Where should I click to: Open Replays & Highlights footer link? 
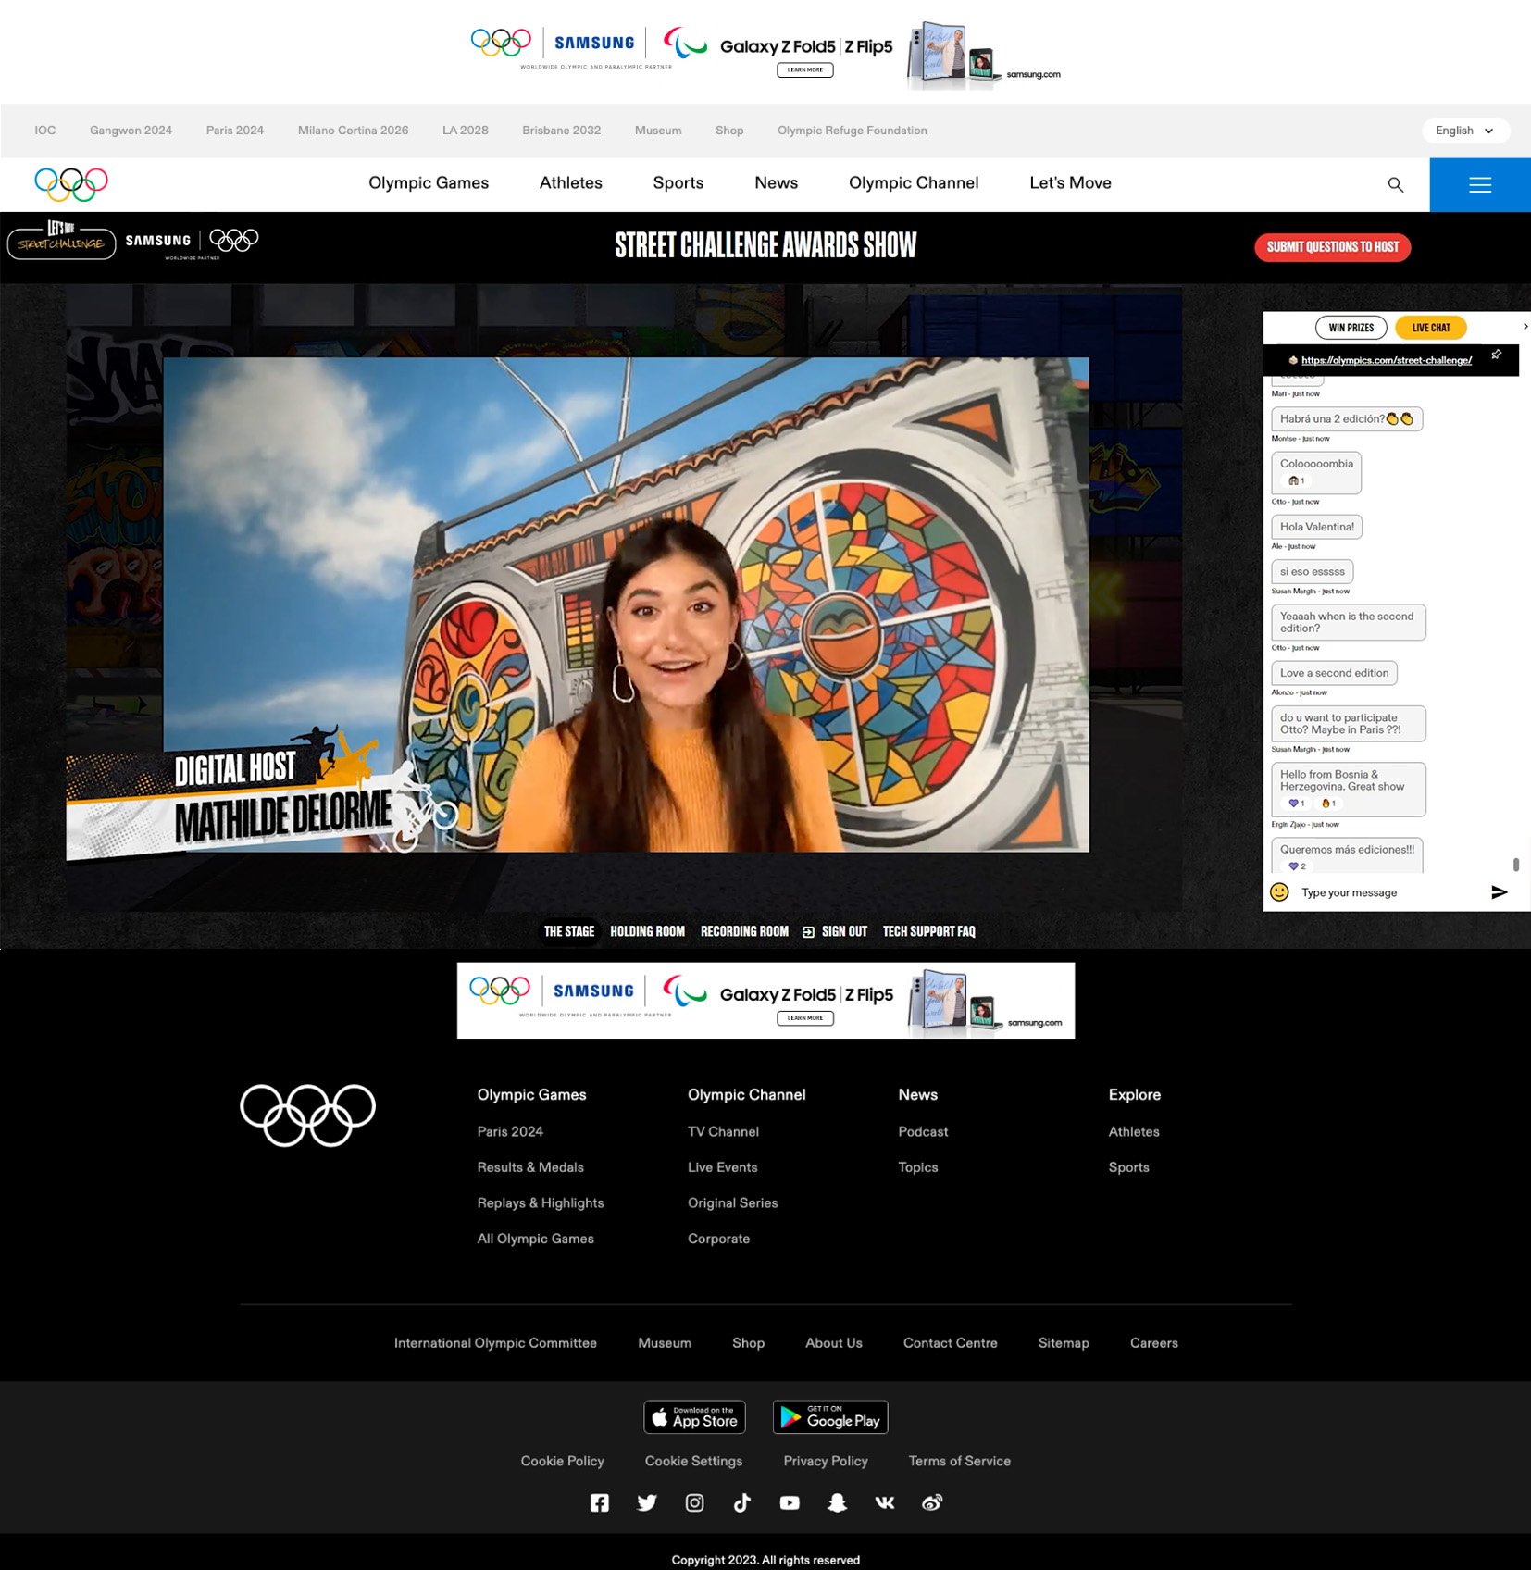(541, 1203)
